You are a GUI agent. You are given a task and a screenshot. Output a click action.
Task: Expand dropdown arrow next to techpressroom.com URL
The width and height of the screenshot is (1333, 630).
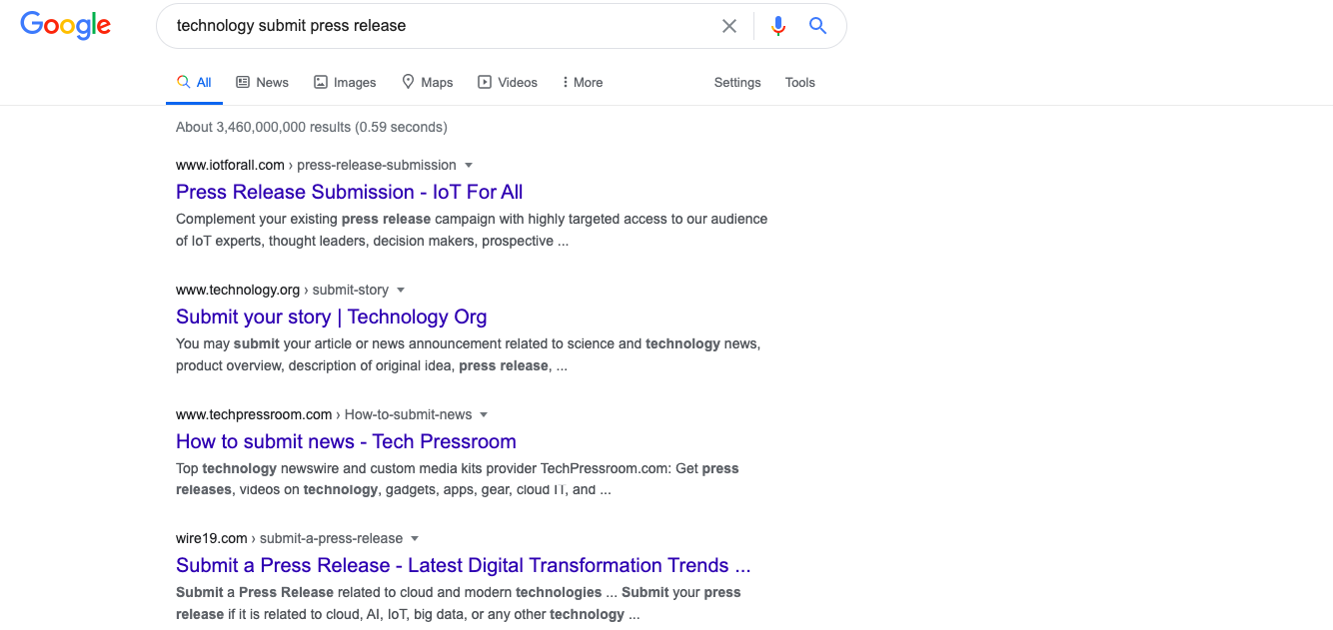tap(484, 415)
